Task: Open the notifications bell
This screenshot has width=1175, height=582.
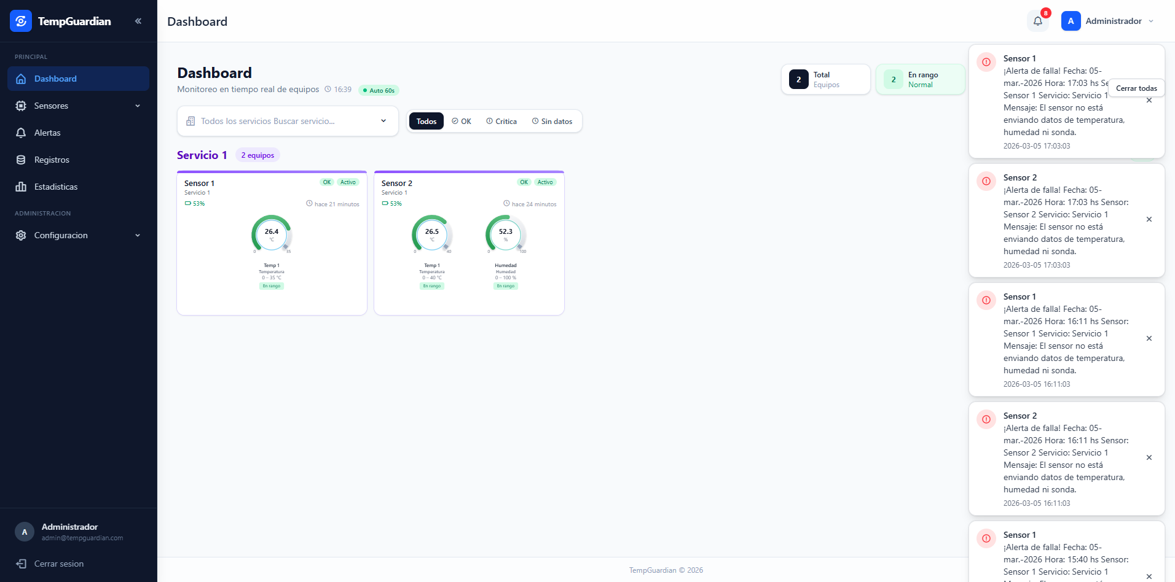Action: tap(1038, 21)
